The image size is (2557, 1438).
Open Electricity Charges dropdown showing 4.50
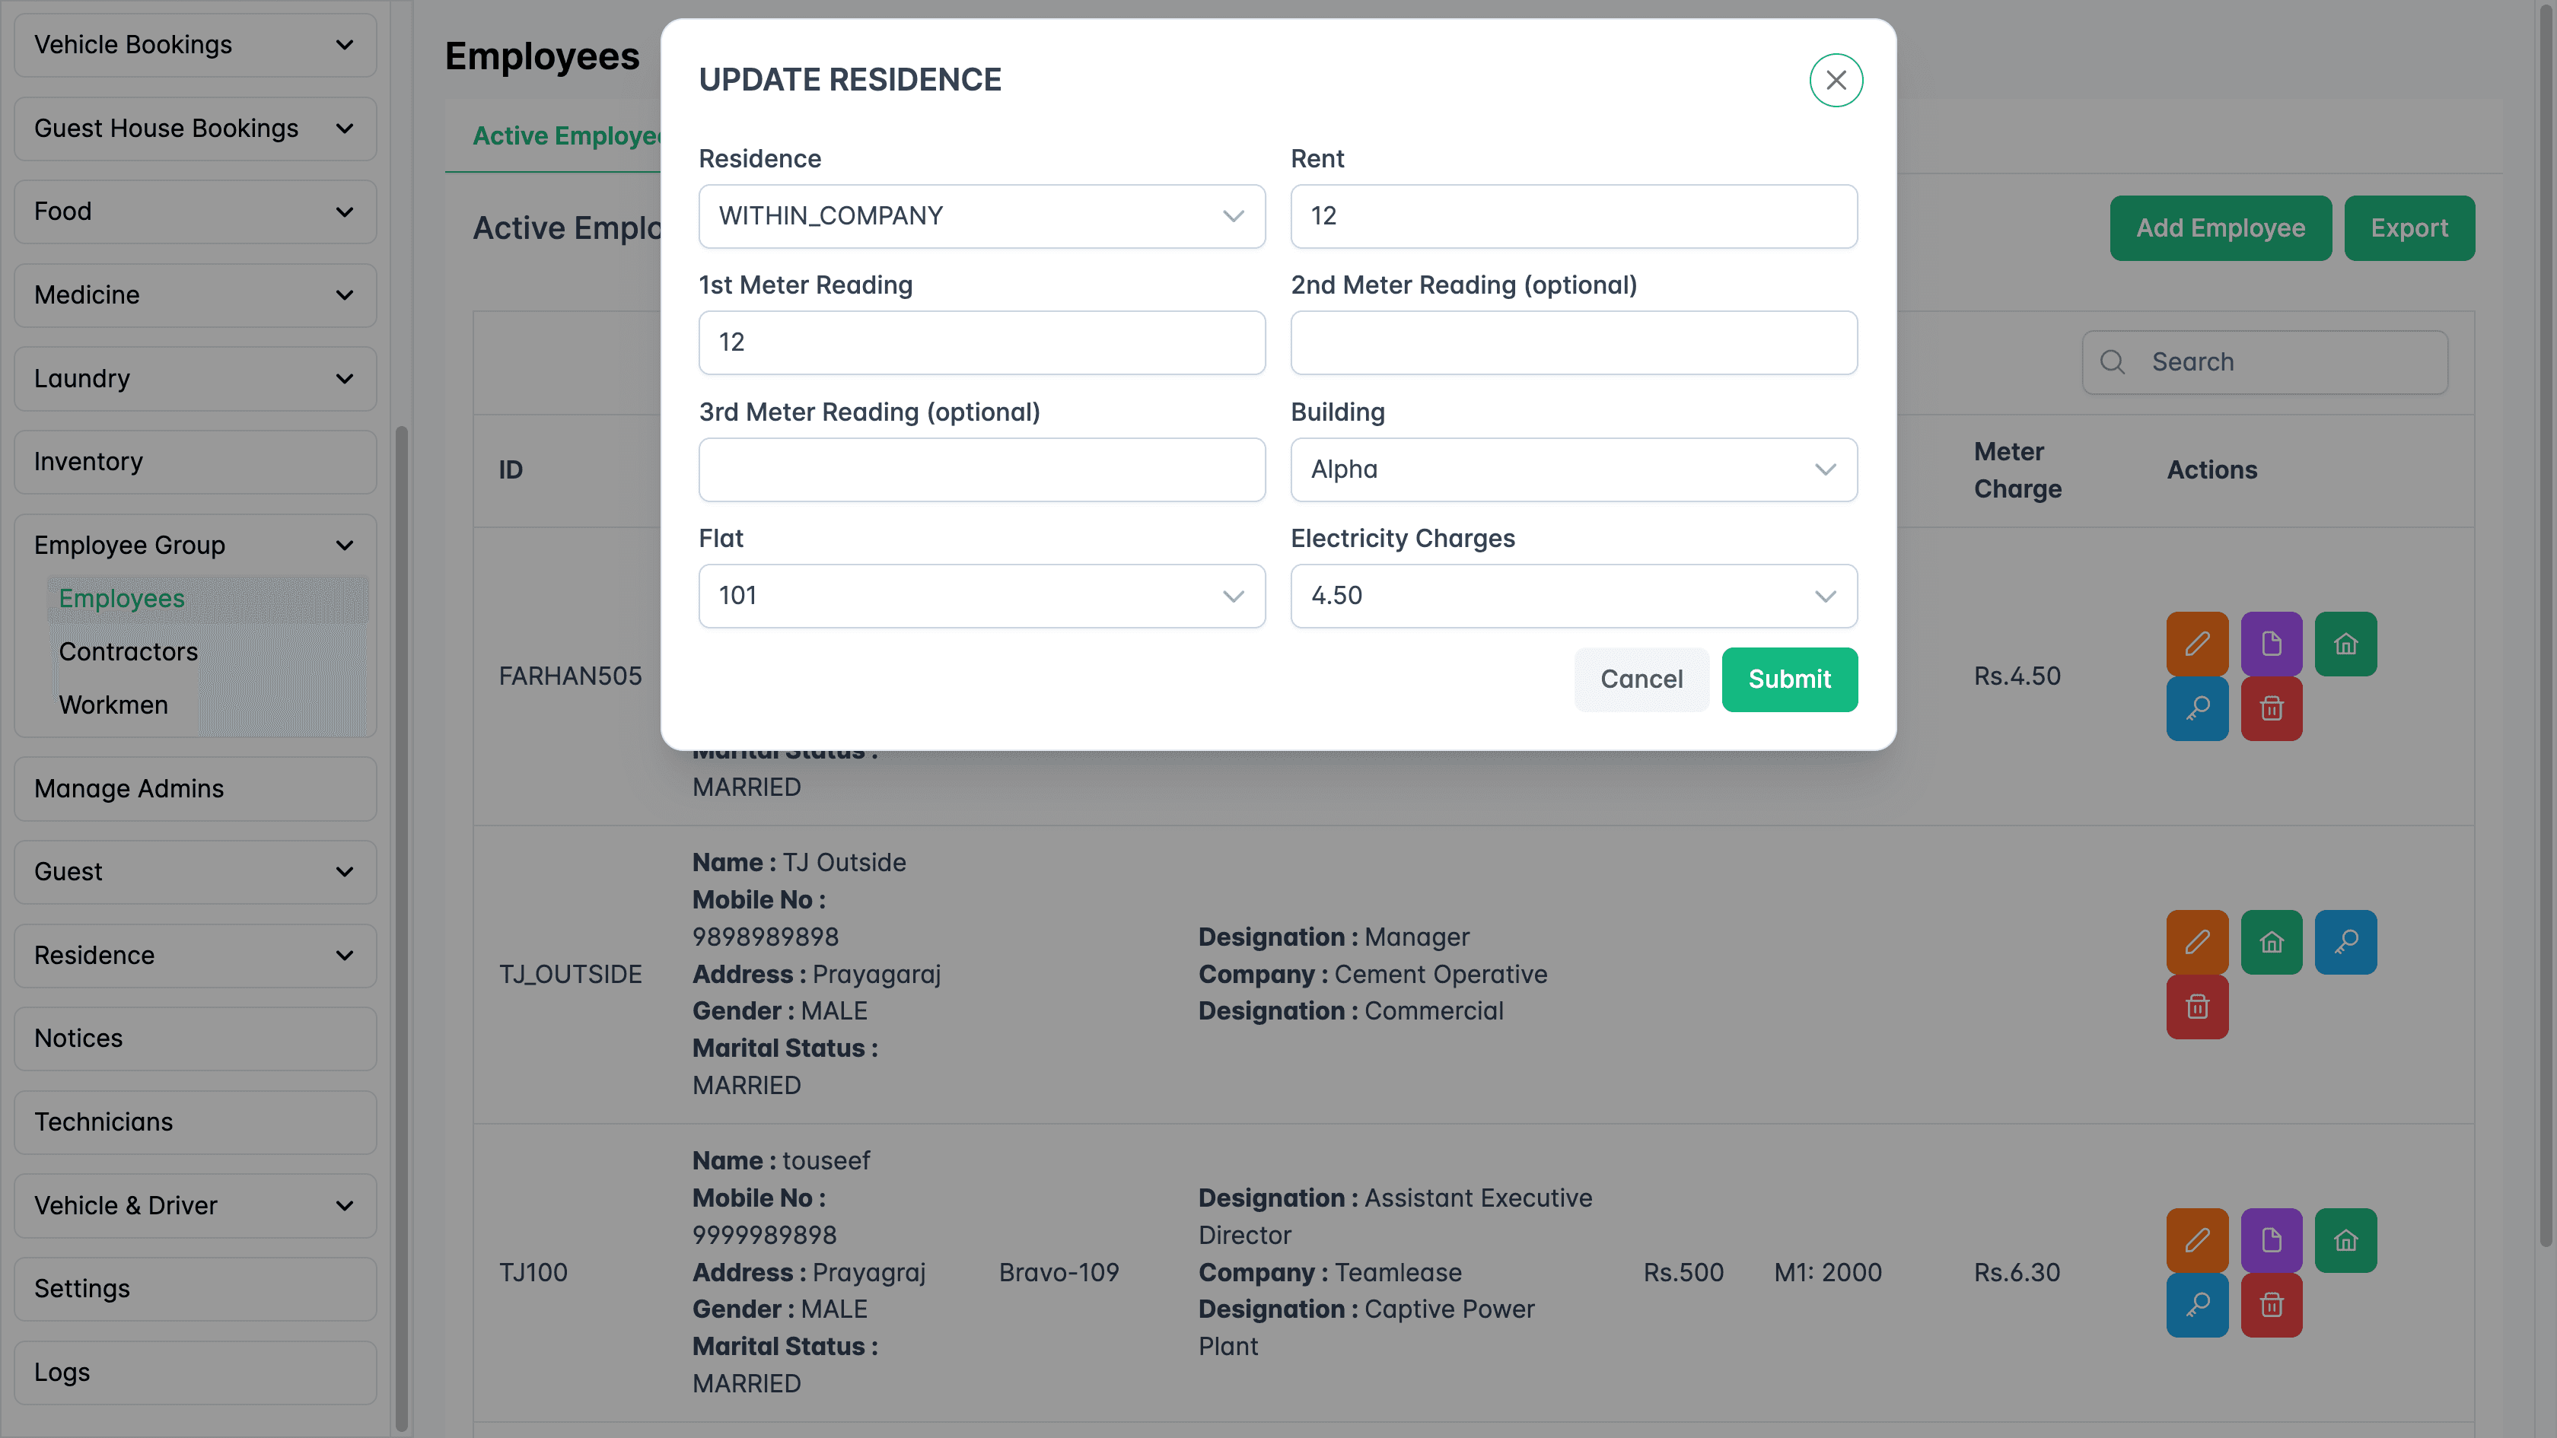pos(1572,596)
